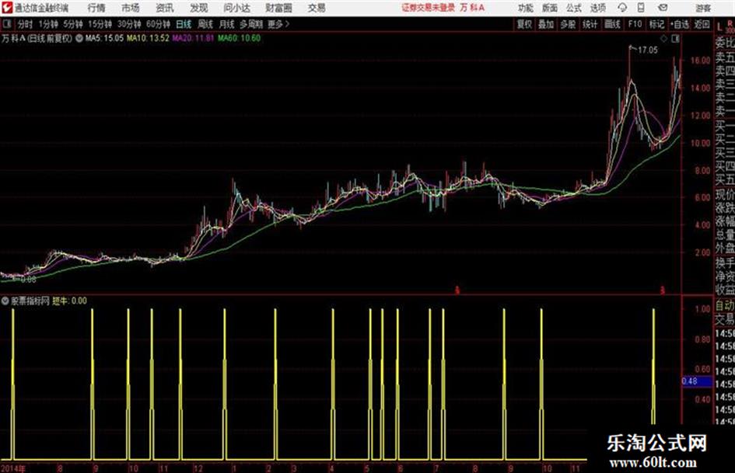
Task: Click the MA20 purple indicator value
Action: click(x=193, y=38)
